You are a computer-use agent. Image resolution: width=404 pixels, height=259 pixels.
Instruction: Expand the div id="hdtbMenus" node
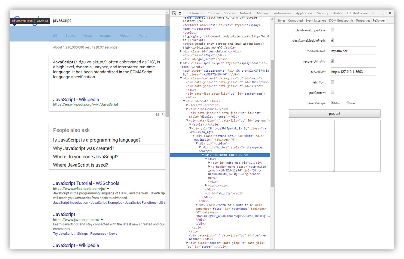click(197, 205)
